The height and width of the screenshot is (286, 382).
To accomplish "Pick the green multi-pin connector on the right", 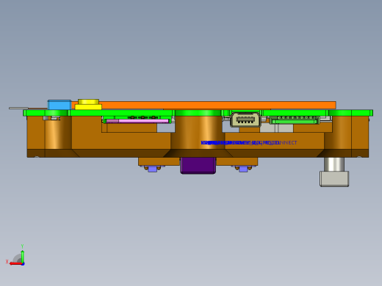I will [x=295, y=120].
